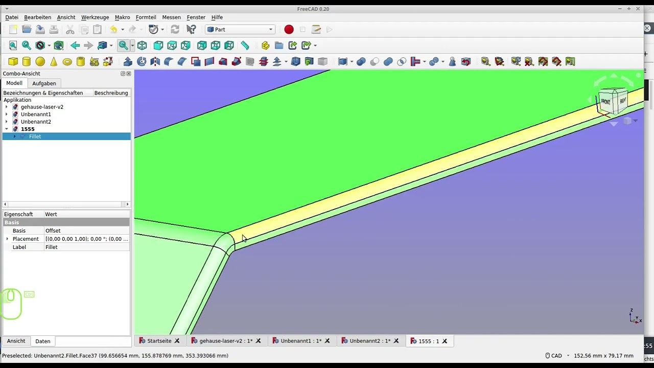The height and width of the screenshot is (368, 654).
Task: Click the Loft tool icon
Action: [x=223, y=62]
